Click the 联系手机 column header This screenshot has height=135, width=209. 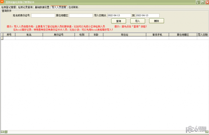[157, 35]
